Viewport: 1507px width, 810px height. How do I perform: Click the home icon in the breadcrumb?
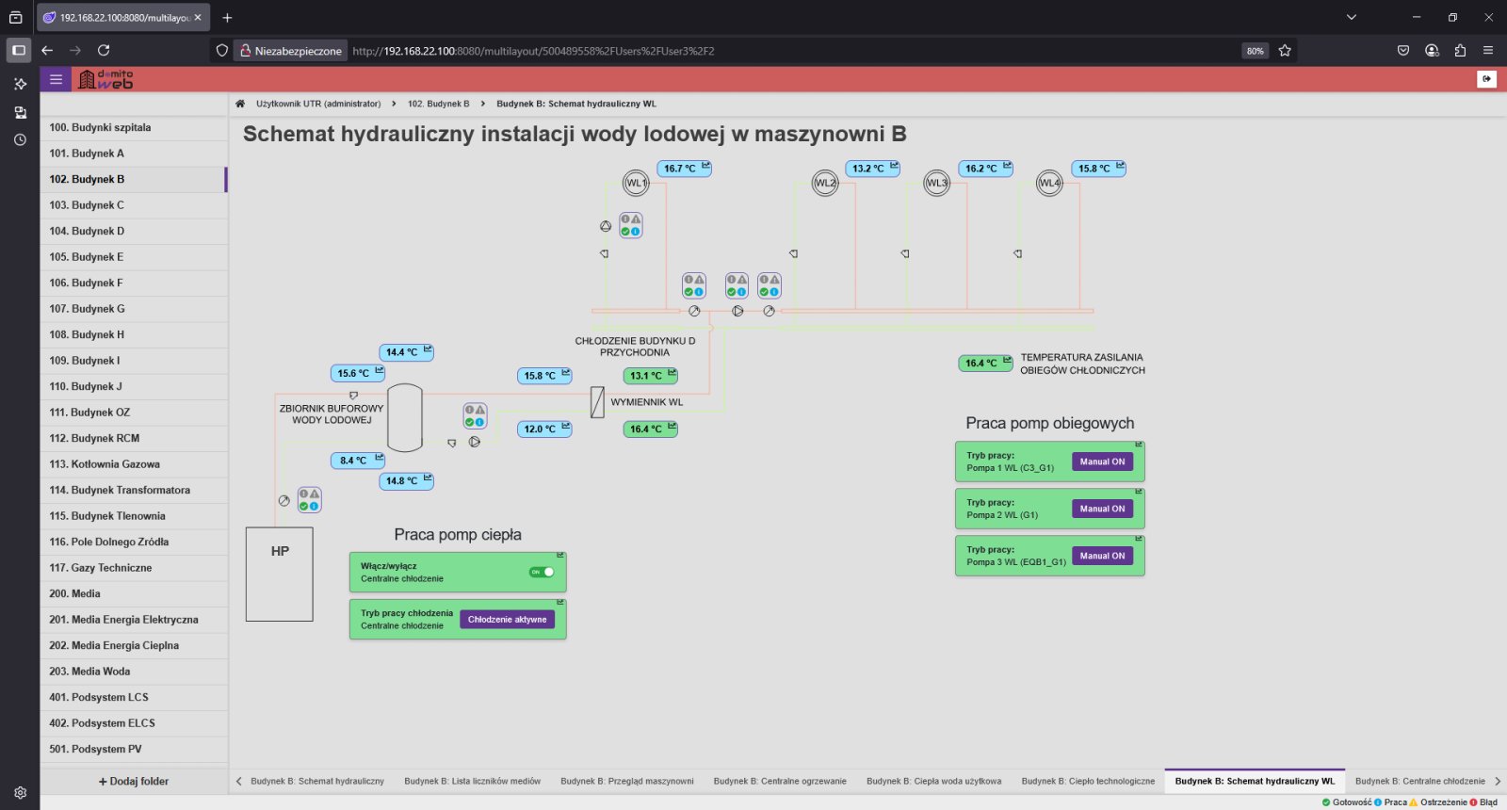[x=240, y=104]
